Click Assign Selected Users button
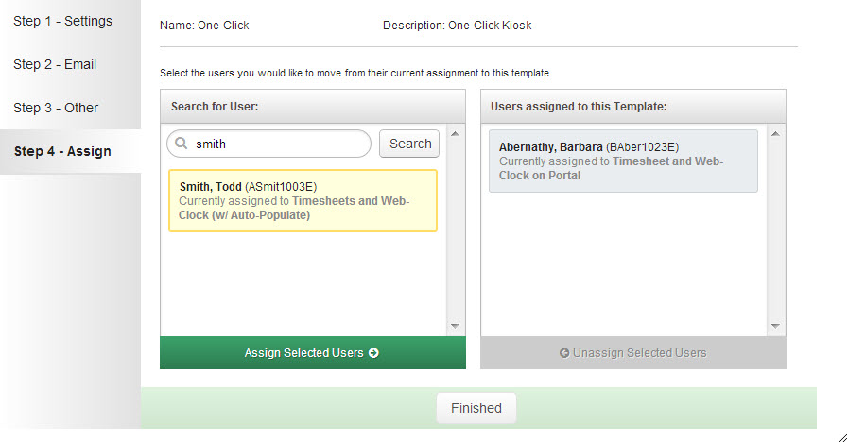This screenshot has height=442, width=848. [313, 353]
